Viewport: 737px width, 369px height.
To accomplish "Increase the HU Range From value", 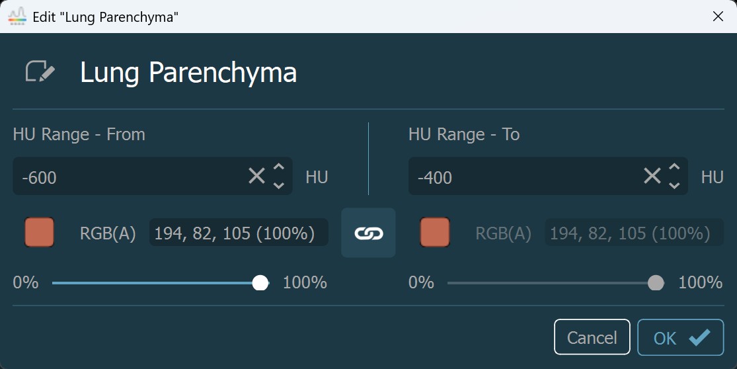I will click(x=279, y=168).
